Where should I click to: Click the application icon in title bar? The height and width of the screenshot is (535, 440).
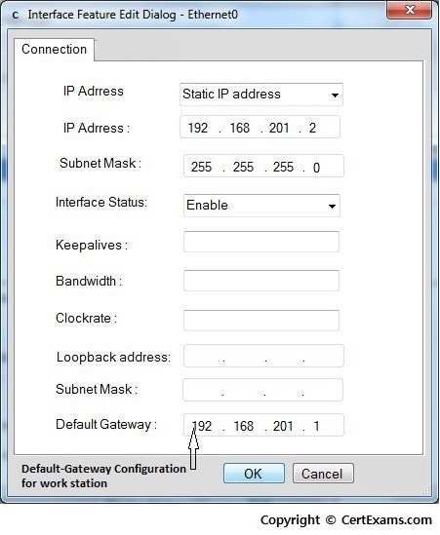click(x=15, y=15)
